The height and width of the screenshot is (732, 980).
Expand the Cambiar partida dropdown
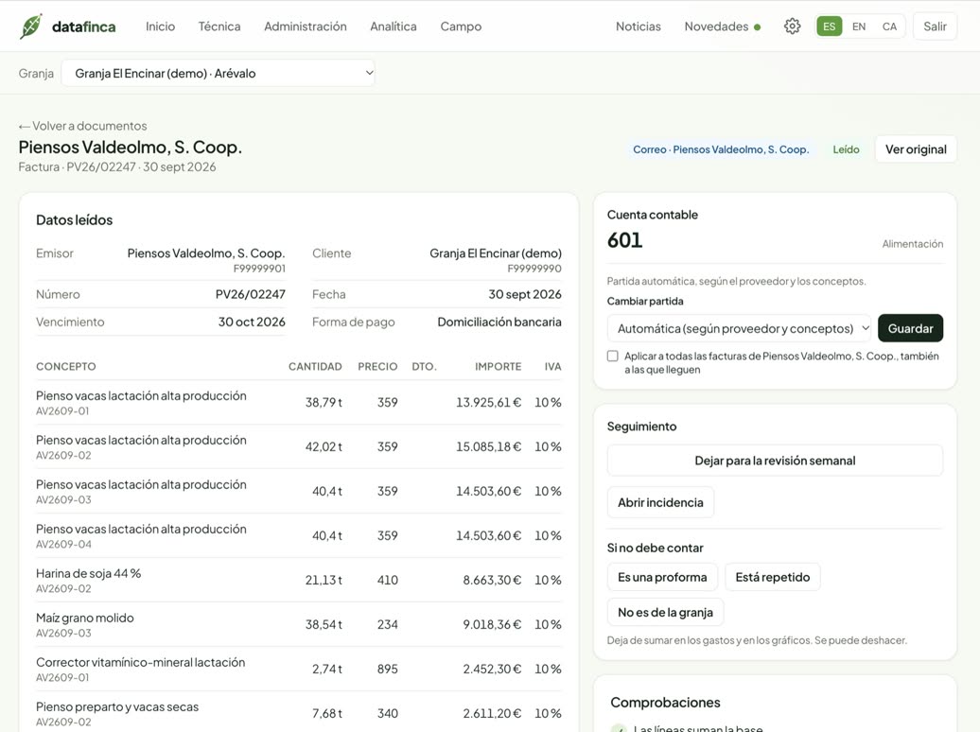tap(739, 328)
